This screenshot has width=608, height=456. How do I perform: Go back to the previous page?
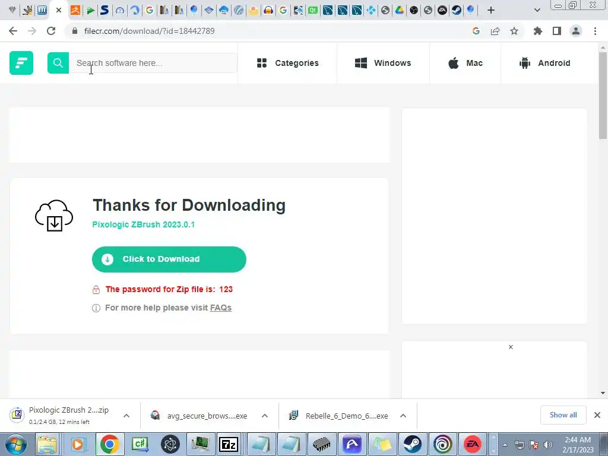point(13,31)
